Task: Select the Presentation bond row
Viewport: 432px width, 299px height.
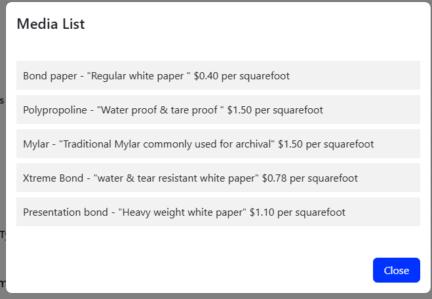Action: coord(218,212)
